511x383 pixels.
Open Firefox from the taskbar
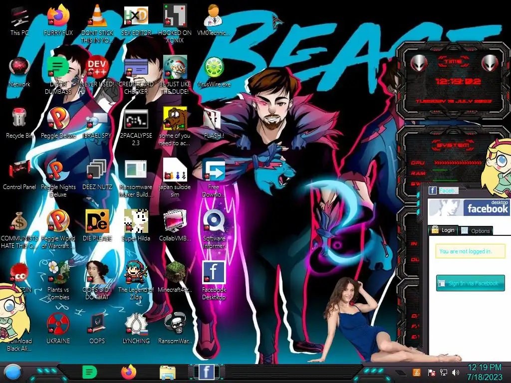(x=129, y=372)
